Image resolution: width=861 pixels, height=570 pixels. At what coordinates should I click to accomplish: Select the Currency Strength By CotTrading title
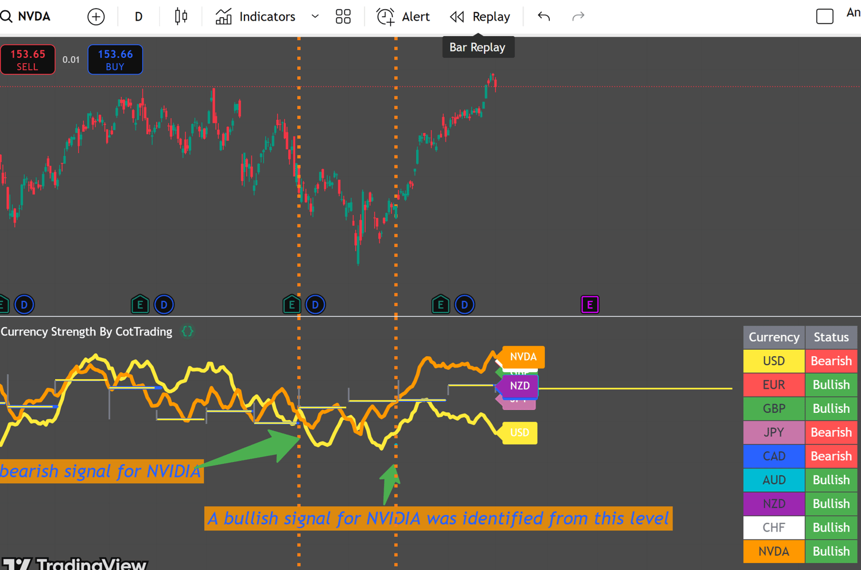[x=87, y=331]
